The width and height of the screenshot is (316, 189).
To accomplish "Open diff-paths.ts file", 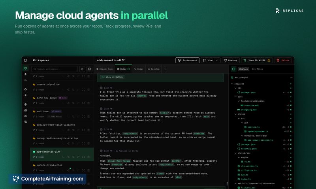I will [x=249, y=170].
